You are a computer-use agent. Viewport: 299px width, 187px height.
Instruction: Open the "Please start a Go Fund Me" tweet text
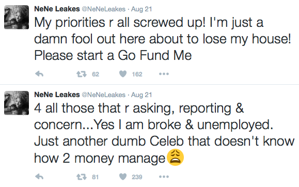coord(113,55)
